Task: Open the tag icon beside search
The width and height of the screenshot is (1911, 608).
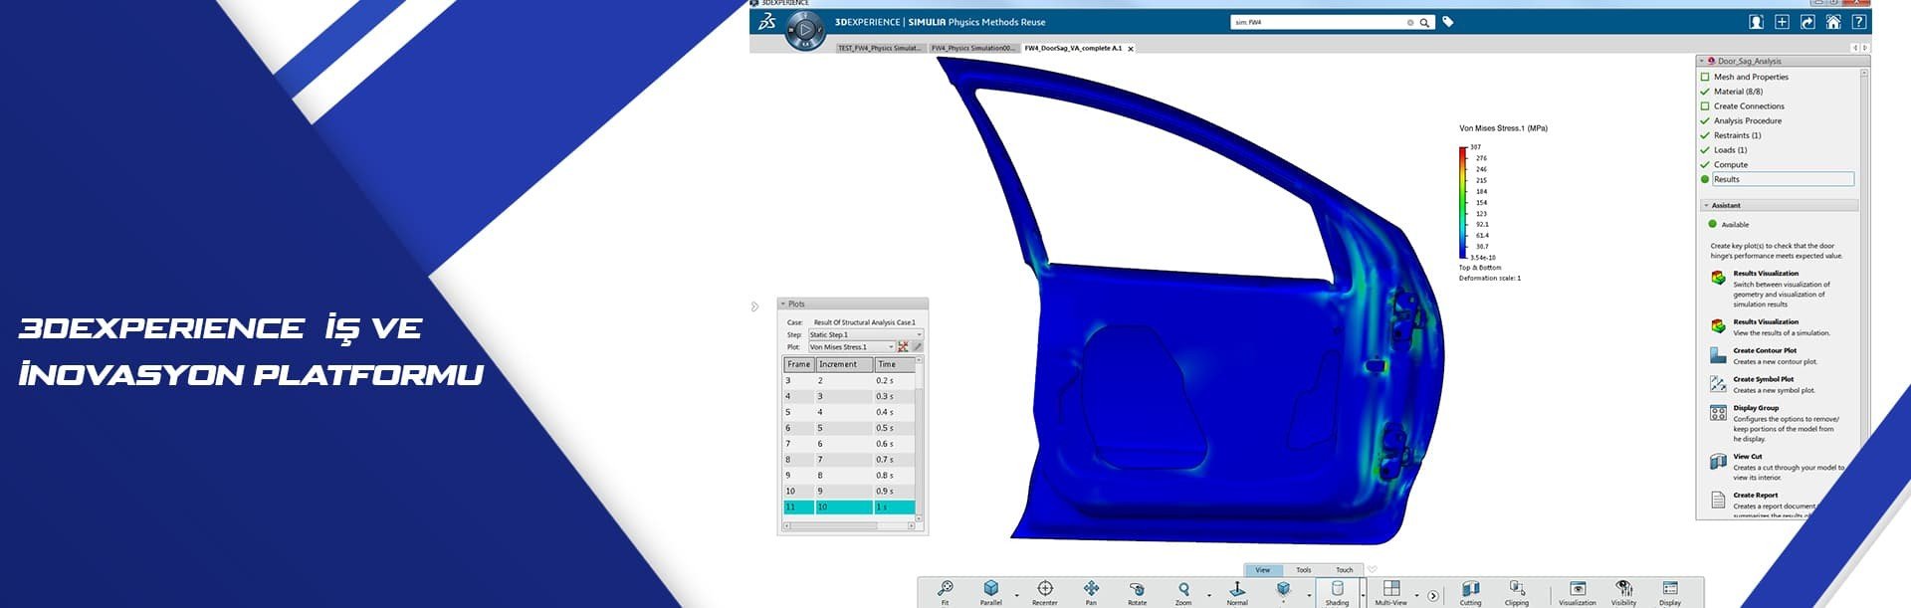Action: [1448, 22]
